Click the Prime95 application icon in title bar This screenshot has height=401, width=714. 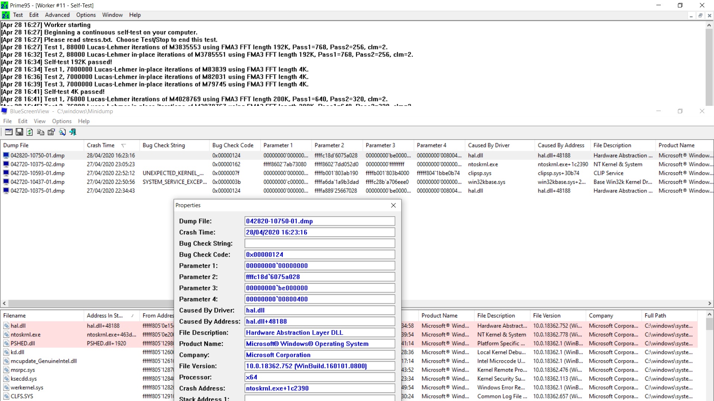pyautogui.click(x=4, y=5)
